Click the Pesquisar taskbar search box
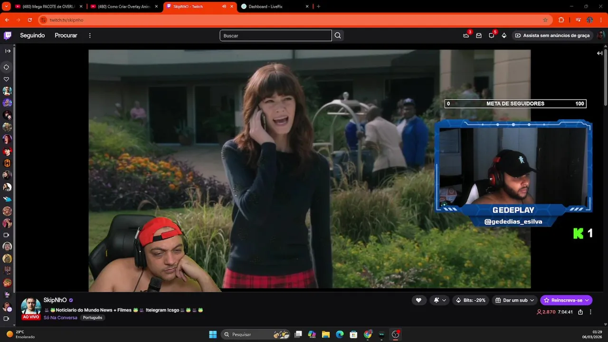The width and height of the screenshot is (608, 342). pyautogui.click(x=256, y=334)
